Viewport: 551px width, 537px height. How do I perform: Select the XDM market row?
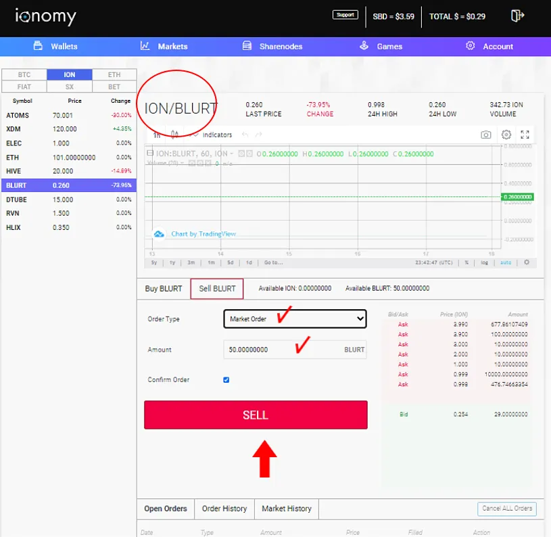click(69, 129)
